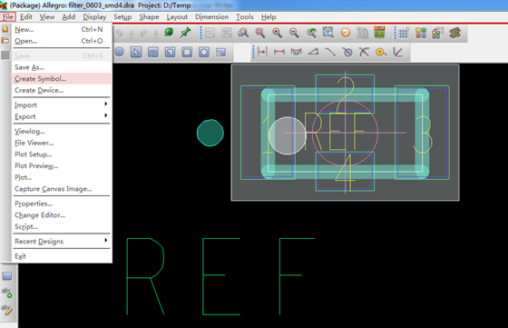Open the Help menu
Image resolution: width=508 pixels, height=328 pixels.
point(269,17)
